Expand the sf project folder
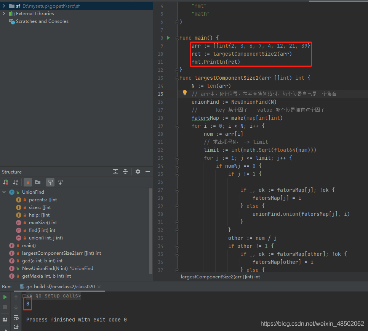The image size is (368, 331). click(4, 6)
